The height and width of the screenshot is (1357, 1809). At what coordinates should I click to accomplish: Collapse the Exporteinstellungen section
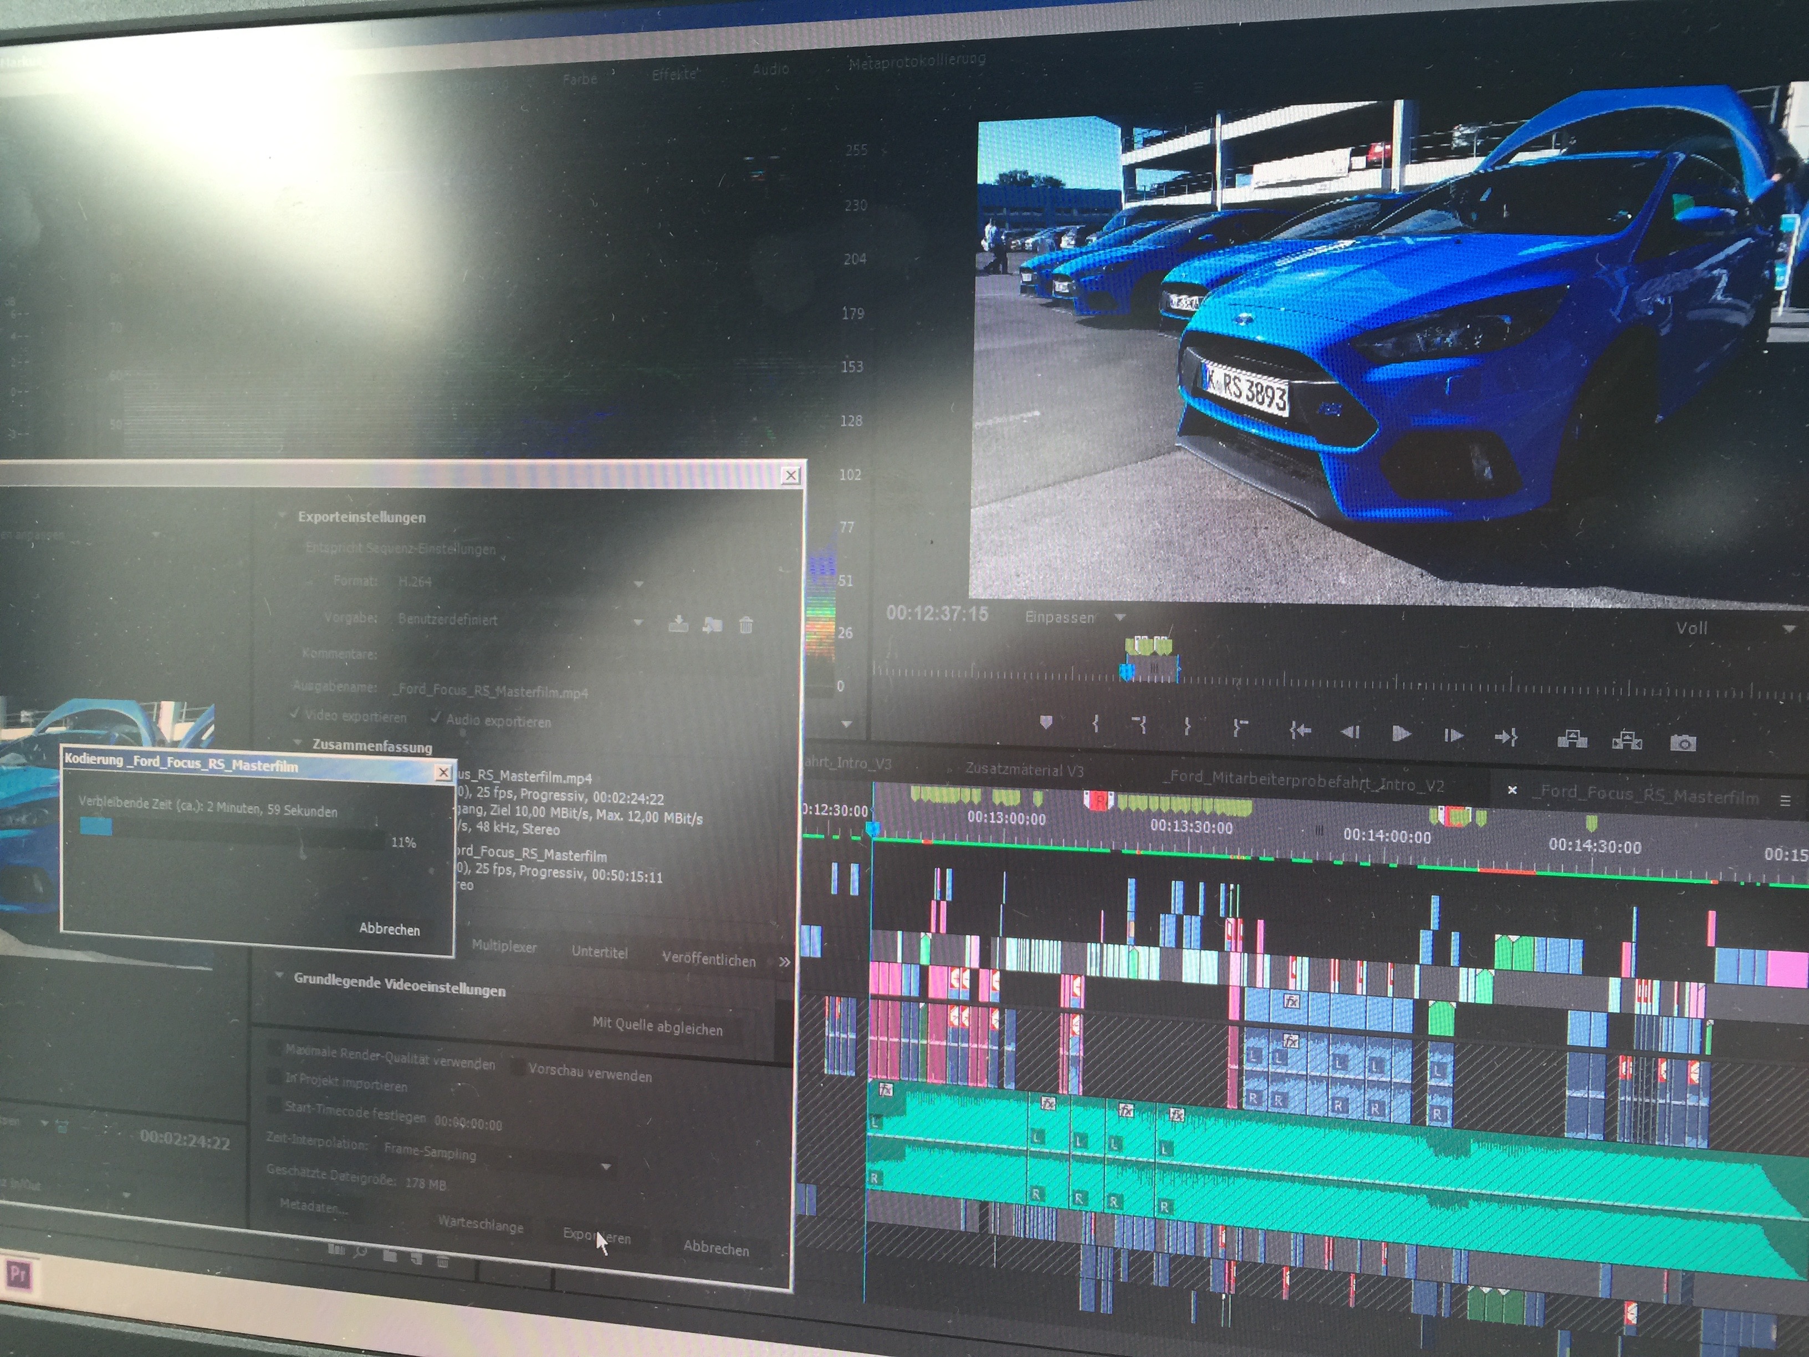[x=283, y=514]
